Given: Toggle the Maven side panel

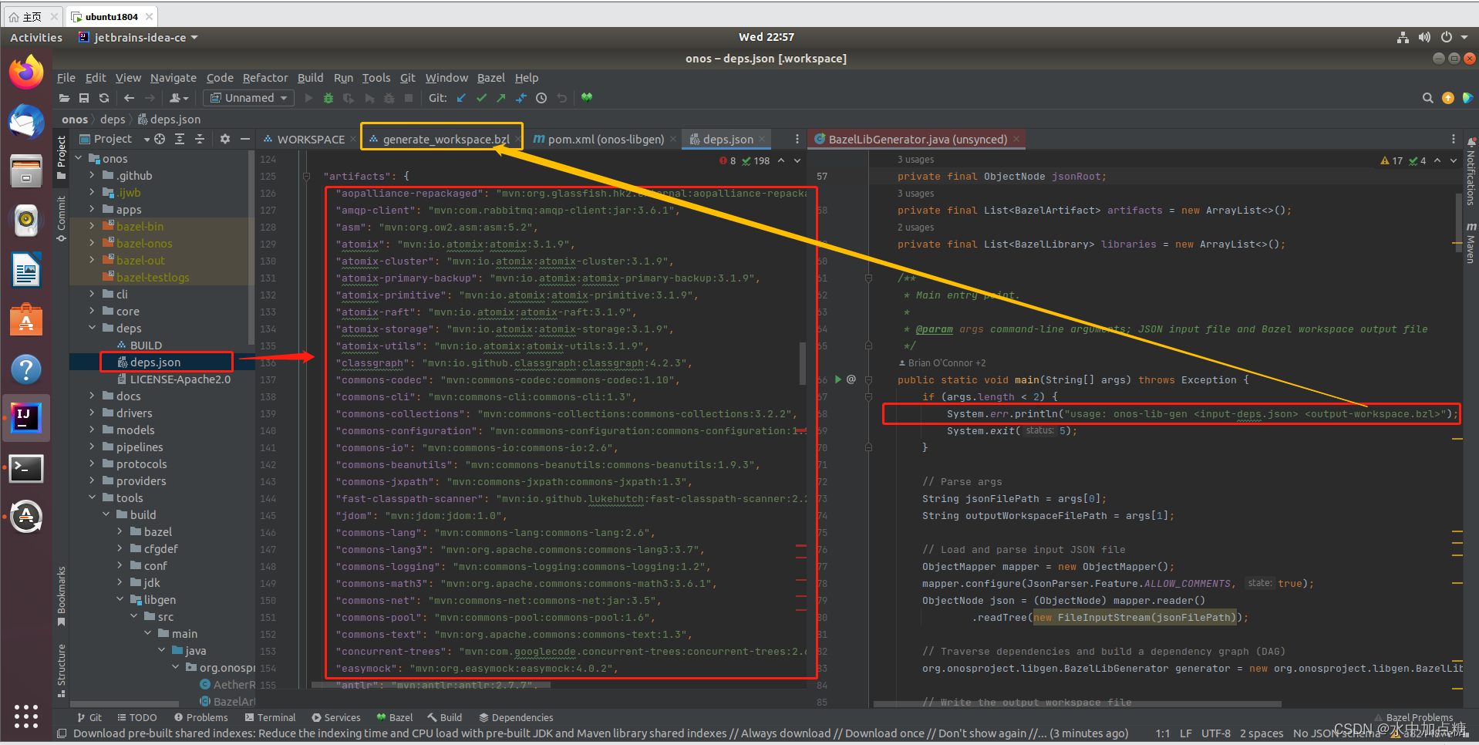Looking at the screenshot, I should click(1471, 243).
